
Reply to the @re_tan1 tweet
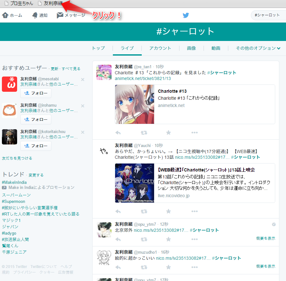[118, 133]
